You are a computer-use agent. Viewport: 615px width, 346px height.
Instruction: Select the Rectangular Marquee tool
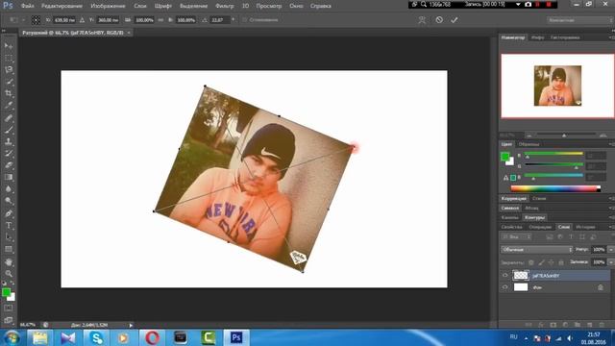[9, 58]
